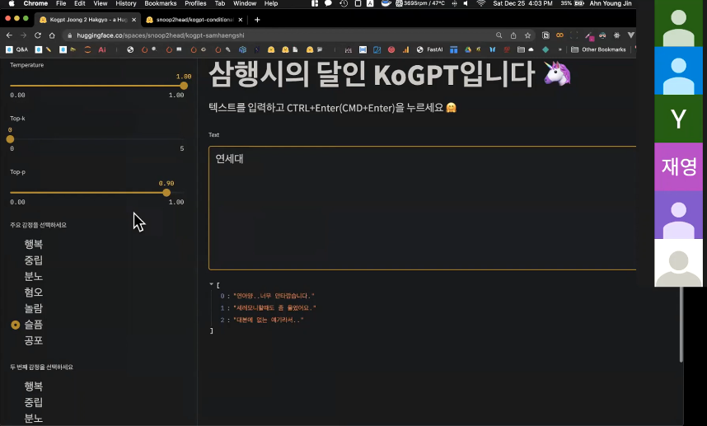Click JSON result "대본에 없는 얘기라서.."
707x426 pixels.
pos(269,320)
